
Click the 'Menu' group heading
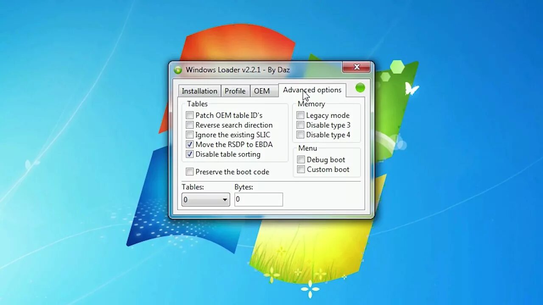click(308, 148)
